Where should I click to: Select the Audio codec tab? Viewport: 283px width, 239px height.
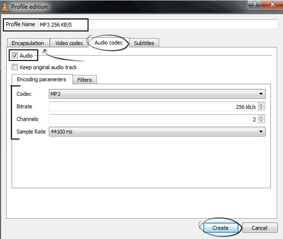109,43
